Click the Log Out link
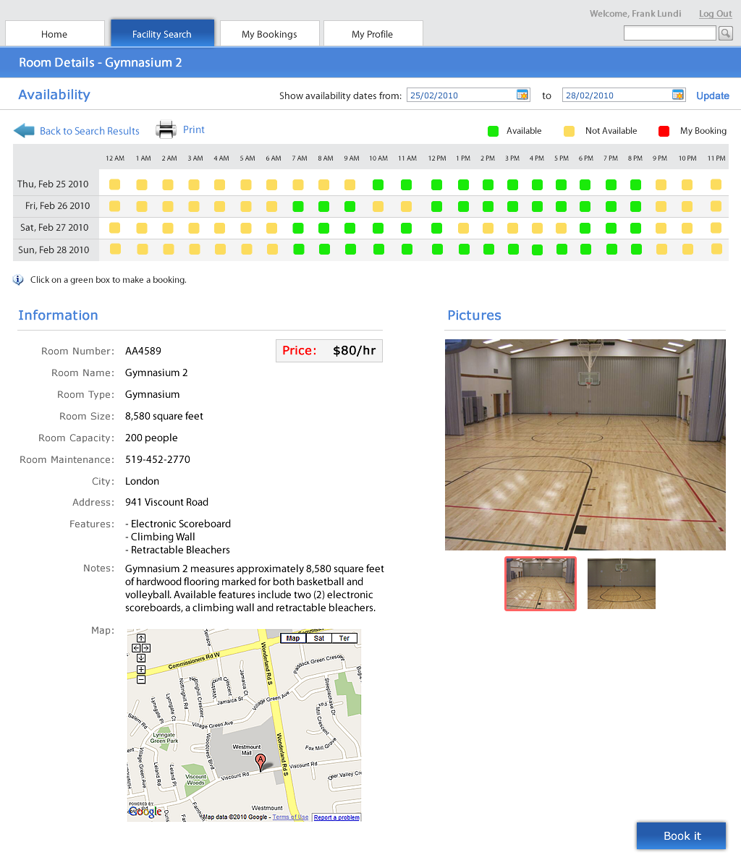 pyautogui.click(x=715, y=14)
